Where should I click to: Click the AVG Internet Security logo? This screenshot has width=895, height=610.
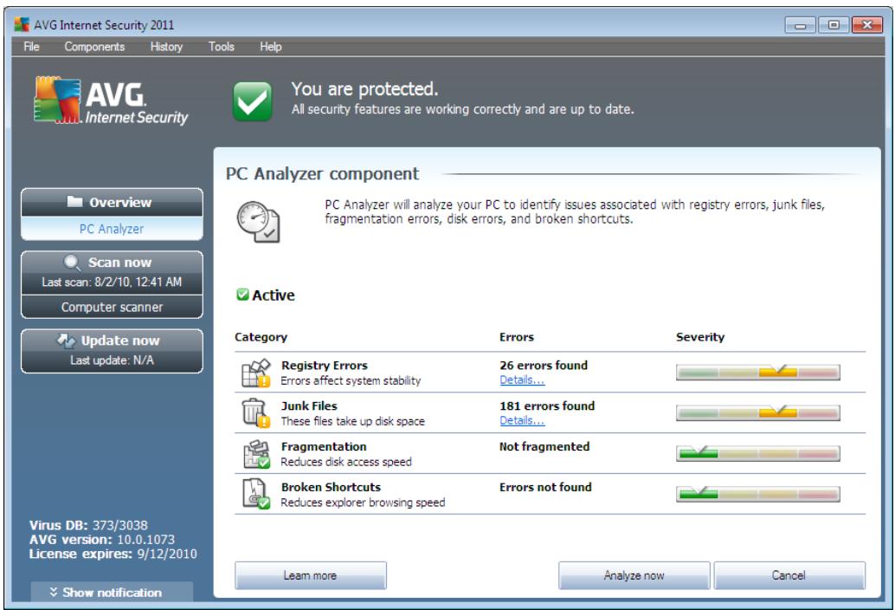pyautogui.click(x=111, y=101)
